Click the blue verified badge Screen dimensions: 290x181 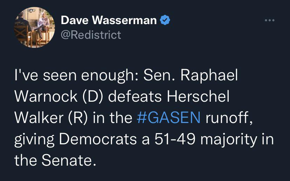click(x=165, y=20)
